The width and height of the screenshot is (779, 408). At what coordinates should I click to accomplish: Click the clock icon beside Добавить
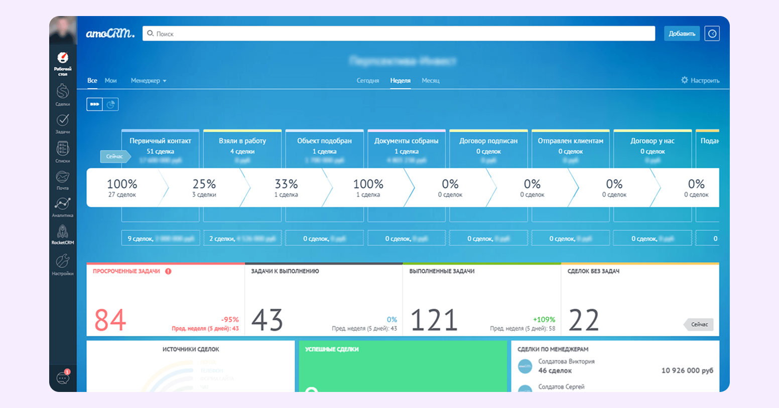click(x=712, y=34)
